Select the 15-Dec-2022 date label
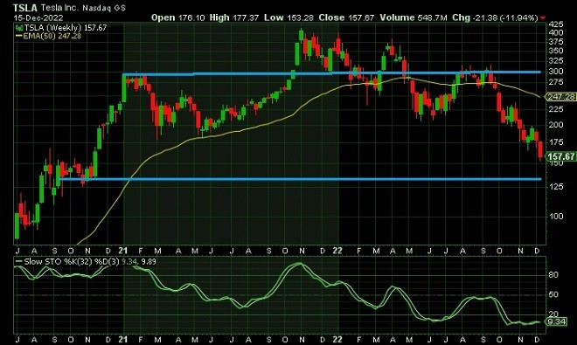The image size is (577, 345). (38, 17)
